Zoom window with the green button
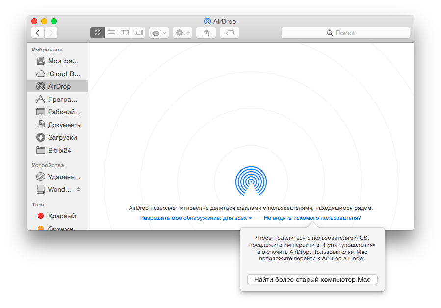 pyautogui.click(x=54, y=21)
